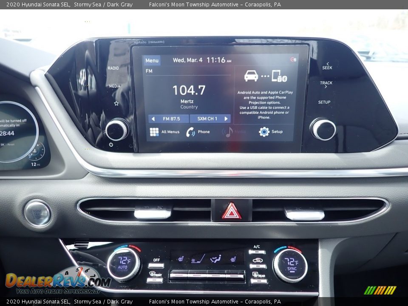Switch to RADIO mode
Viewport: 408px width, 306px height.
tap(113, 68)
